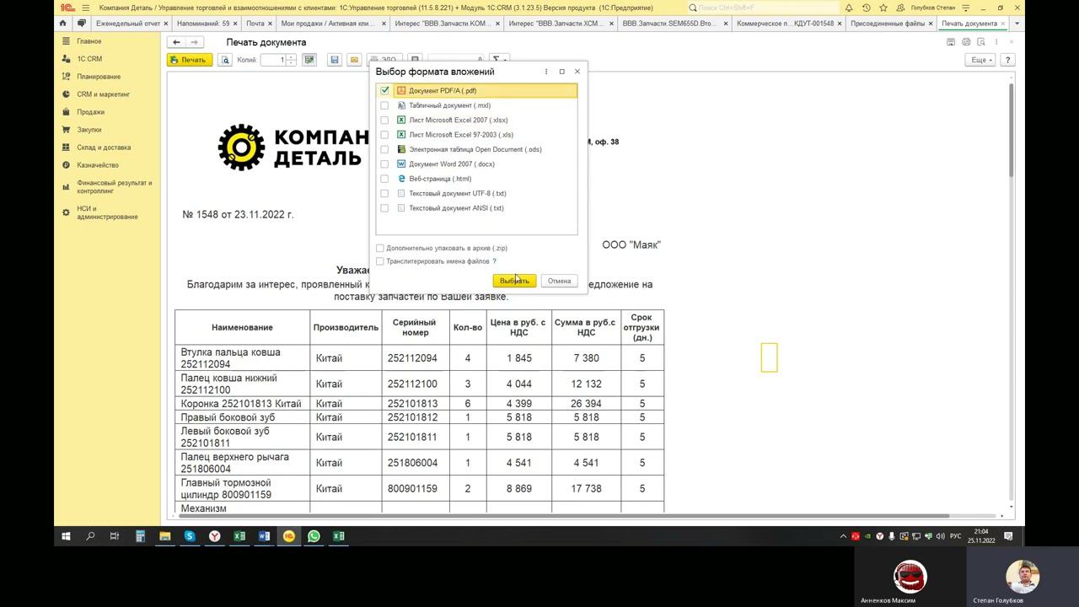Click the preview icon at top right of form
The height and width of the screenshot is (607, 1079).
[x=981, y=42]
